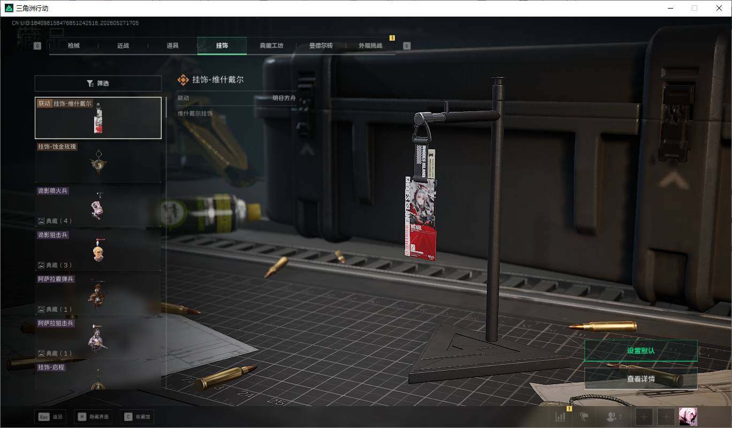Open the player avatar portrait
The width and height of the screenshot is (732, 428).
coord(688,417)
